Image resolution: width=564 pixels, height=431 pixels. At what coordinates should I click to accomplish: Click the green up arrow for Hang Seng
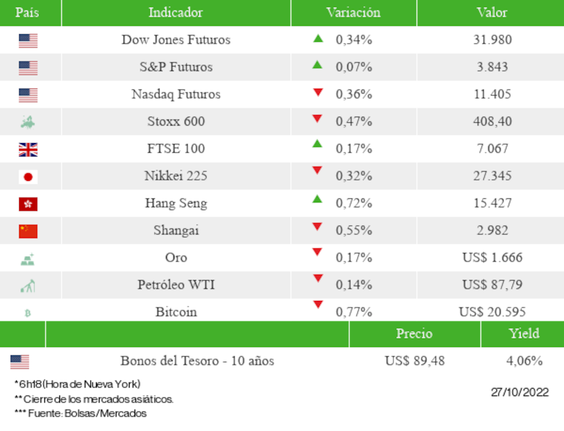pyautogui.click(x=318, y=199)
